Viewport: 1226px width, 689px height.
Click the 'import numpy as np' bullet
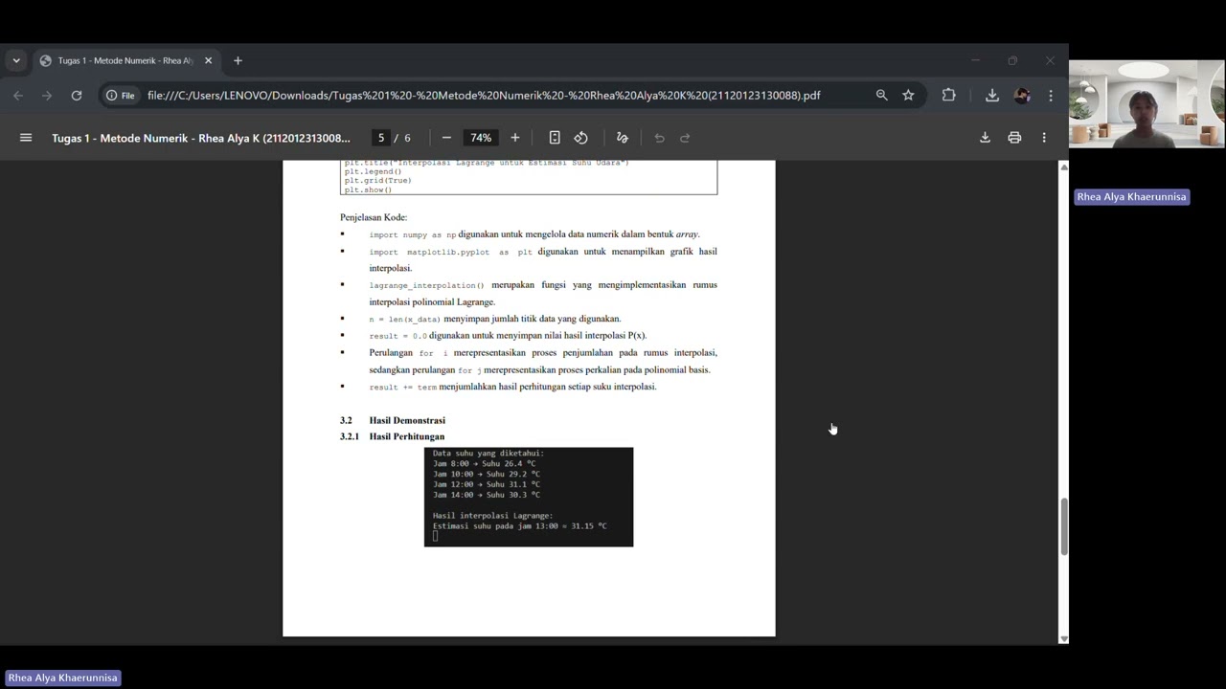(x=534, y=234)
